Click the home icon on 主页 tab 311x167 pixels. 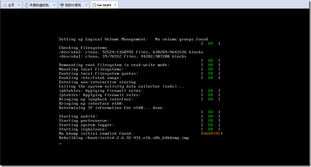pos(5,5)
